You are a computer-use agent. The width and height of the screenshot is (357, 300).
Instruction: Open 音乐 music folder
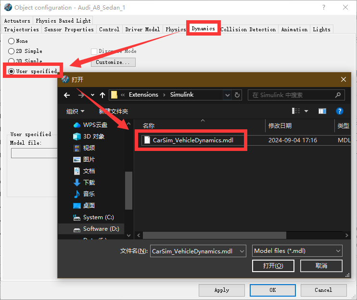[84, 194]
